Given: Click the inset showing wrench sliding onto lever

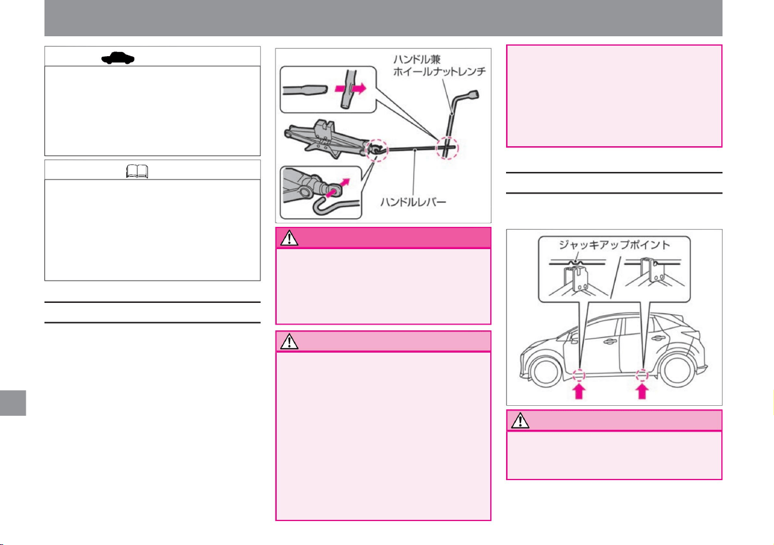Looking at the screenshot, I should coord(328,89).
